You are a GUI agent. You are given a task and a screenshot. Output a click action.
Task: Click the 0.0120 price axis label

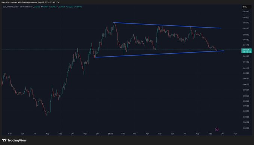pyautogui.click(x=245, y=62)
